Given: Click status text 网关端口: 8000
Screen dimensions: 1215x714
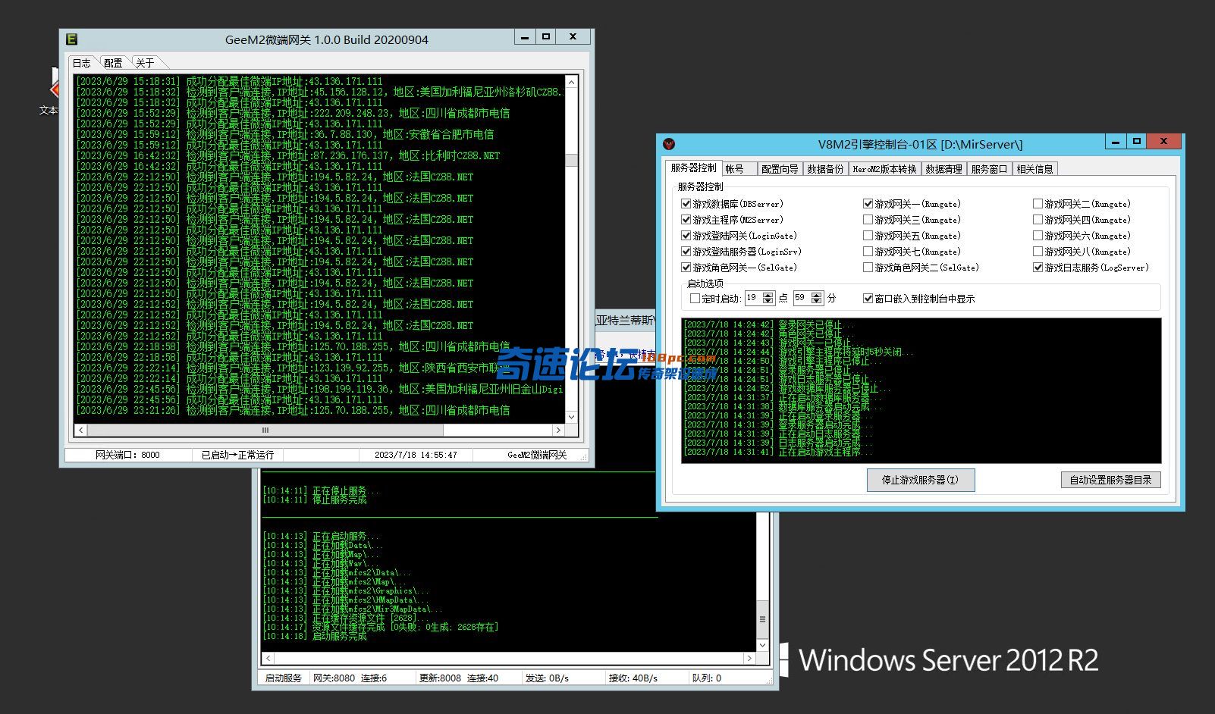Looking at the screenshot, I should [127, 455].
